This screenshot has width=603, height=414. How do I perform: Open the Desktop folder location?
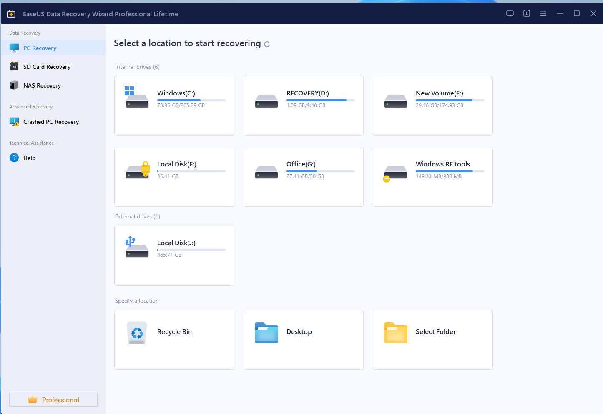click(x=266, y=333)
